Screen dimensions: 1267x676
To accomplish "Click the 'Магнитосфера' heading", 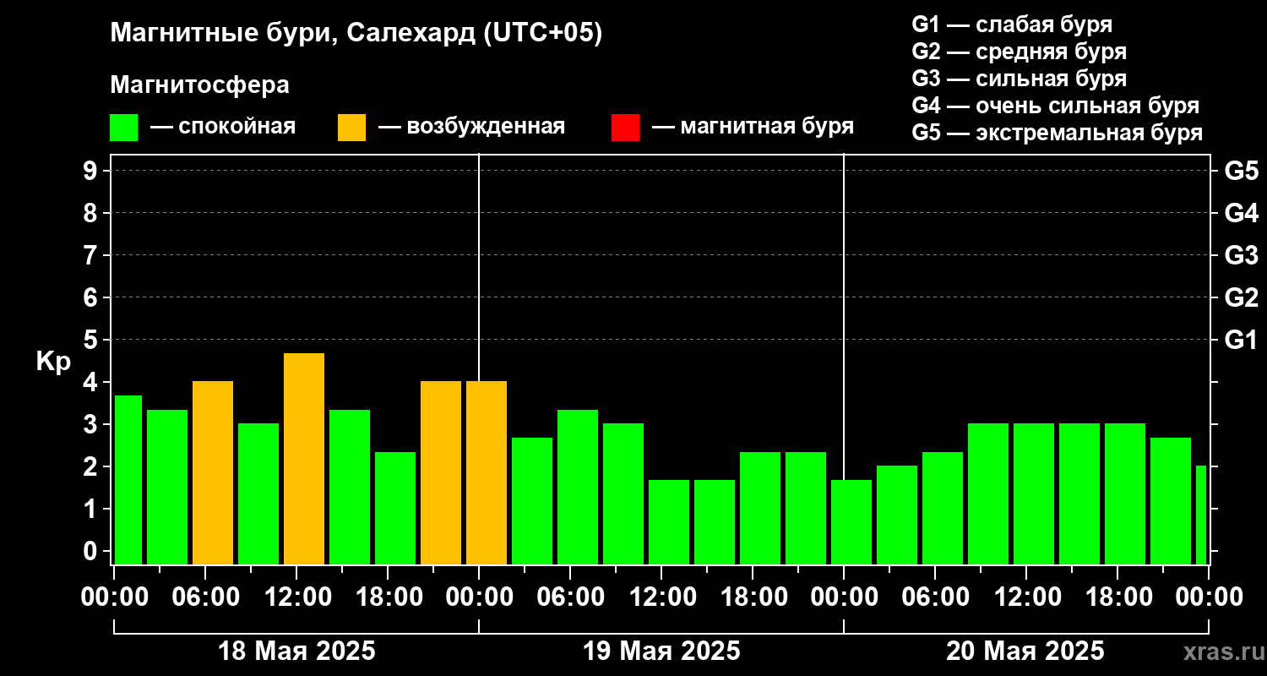I will (199, 85).
